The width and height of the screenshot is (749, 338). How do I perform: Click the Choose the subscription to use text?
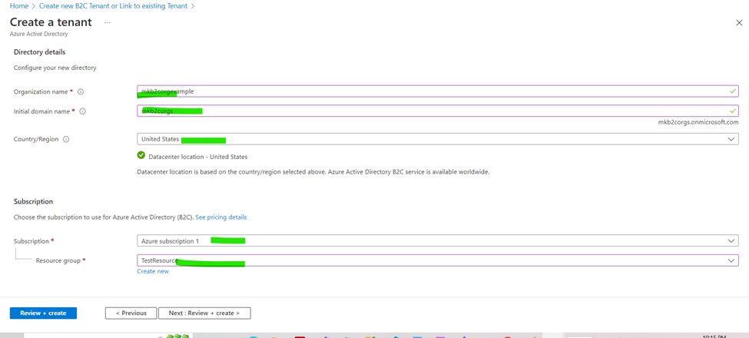(104, 217)
